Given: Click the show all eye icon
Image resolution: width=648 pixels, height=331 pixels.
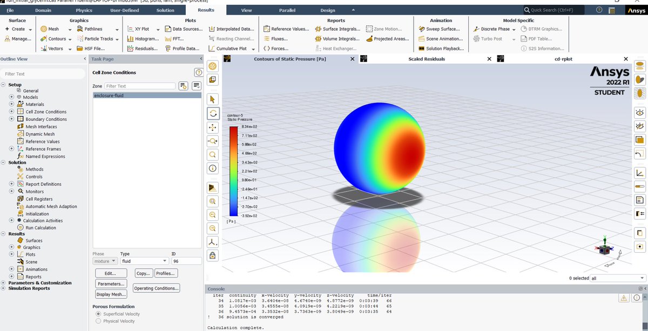Looking at the screenshot, I should click(x=640, y=112).
